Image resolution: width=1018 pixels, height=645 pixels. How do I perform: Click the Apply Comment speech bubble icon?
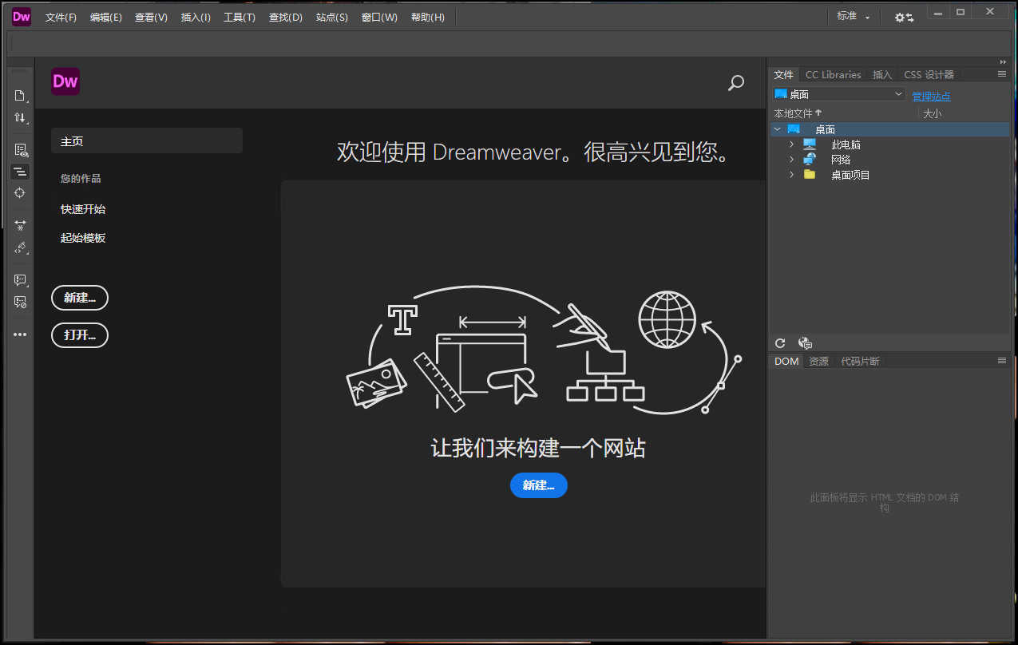pos(20,280)
